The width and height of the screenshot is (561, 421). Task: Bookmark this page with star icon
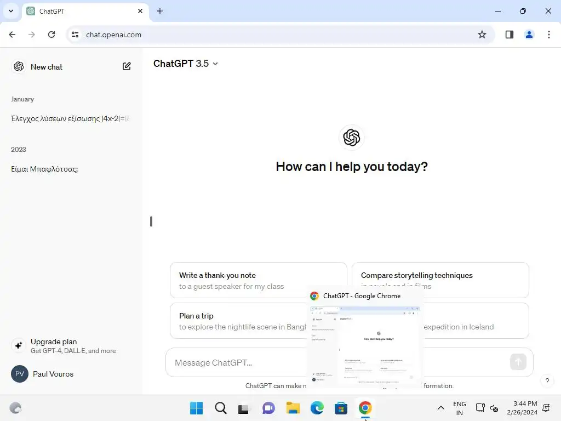point(482,35)
